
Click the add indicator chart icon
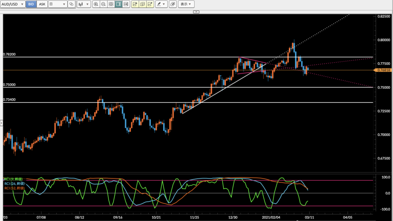135,4
